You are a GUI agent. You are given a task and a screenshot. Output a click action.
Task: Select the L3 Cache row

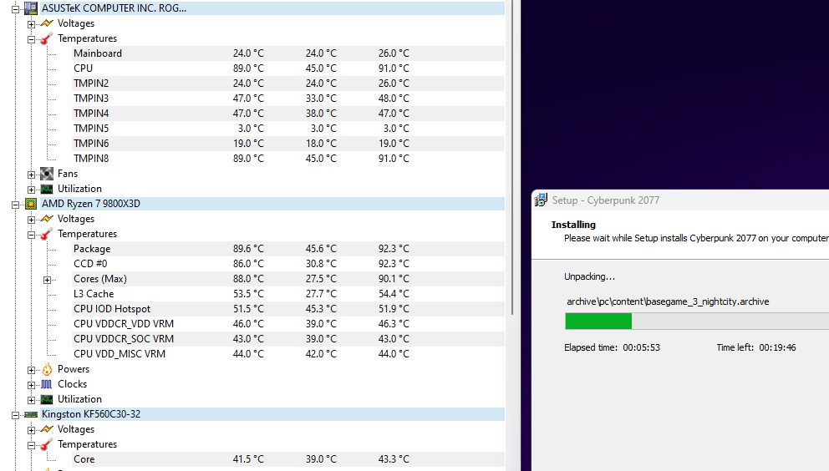(x=288, y=294)
